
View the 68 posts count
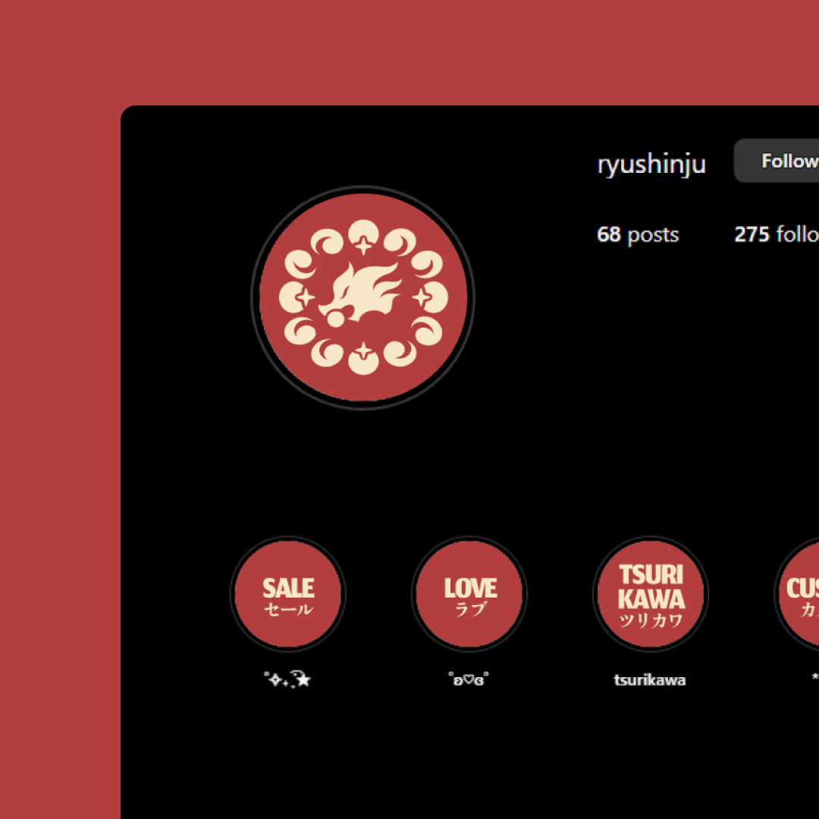point(638,234)
